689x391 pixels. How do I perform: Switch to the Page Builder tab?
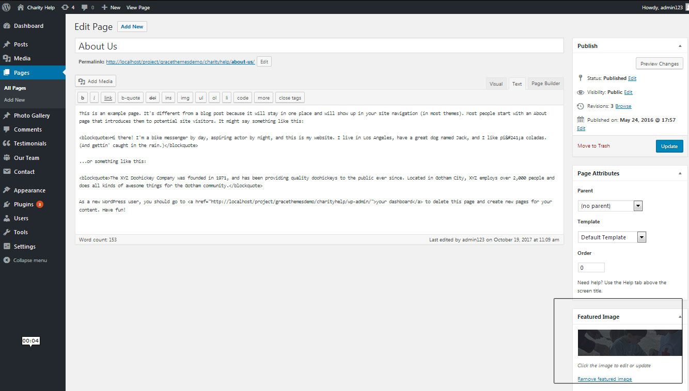pos(545,84)
